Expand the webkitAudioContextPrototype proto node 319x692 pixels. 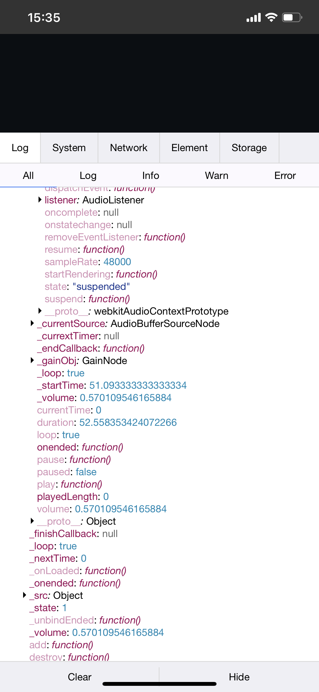click(40, 311)
